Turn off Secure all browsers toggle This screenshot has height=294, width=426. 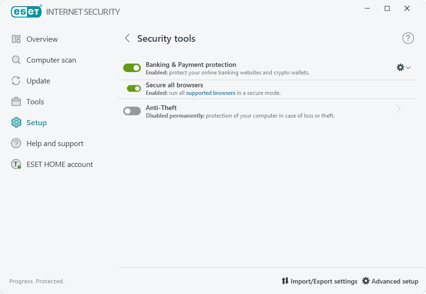134,88
